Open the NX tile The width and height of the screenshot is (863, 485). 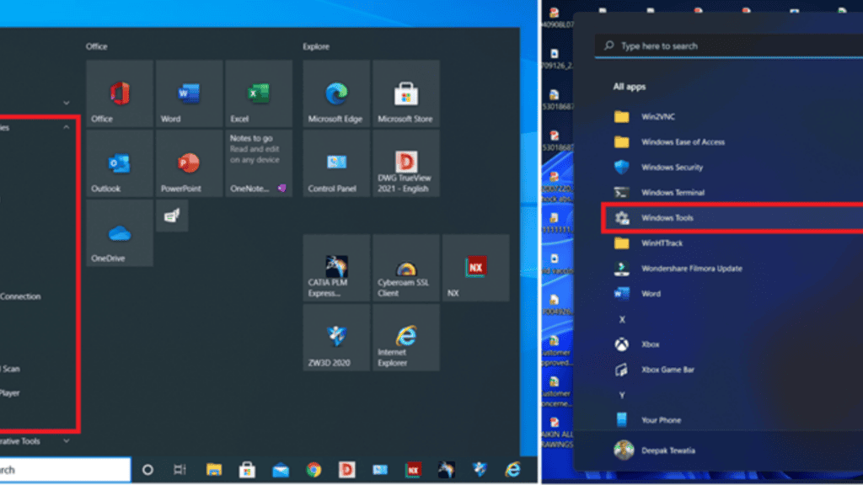[475, 268]
